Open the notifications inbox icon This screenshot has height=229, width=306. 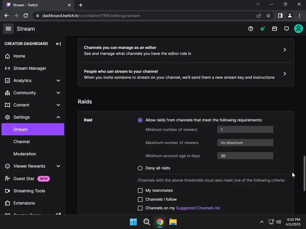tap(274, 29)
